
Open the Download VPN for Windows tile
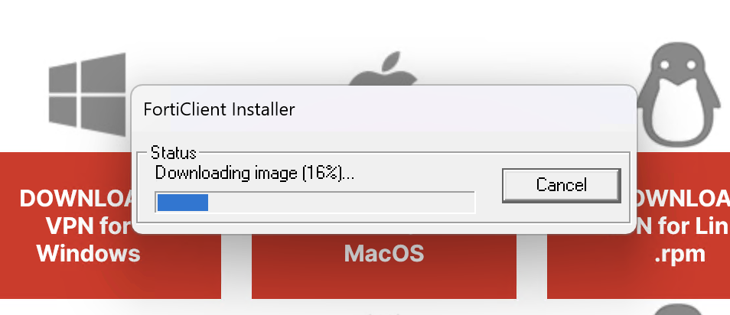(x=110, y=226)
